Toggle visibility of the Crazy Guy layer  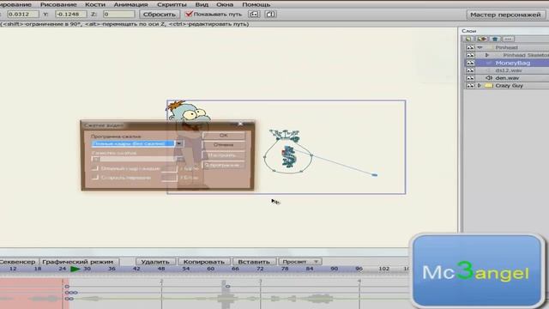470,86
